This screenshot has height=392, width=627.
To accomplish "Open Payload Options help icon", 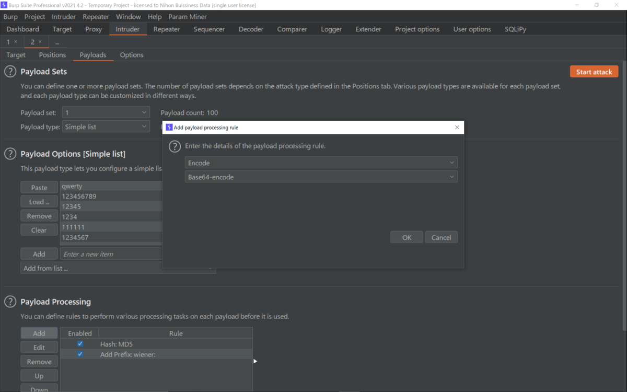I will 10,154.
